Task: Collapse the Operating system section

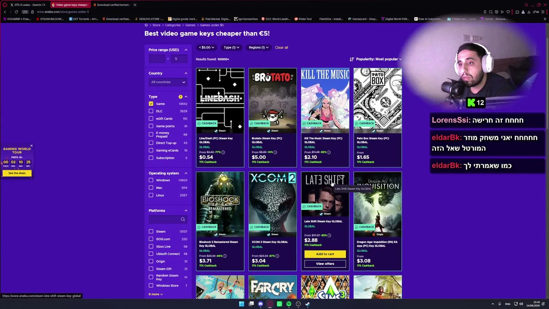Action: click(186, 173)
